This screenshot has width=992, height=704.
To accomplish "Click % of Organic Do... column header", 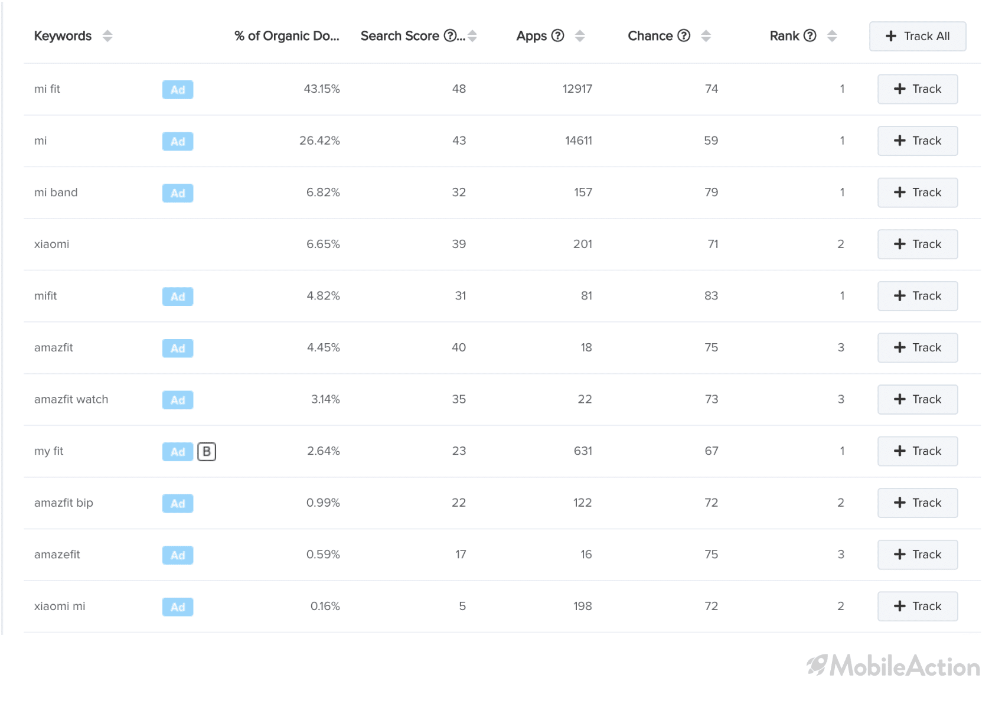I will 287,36.
